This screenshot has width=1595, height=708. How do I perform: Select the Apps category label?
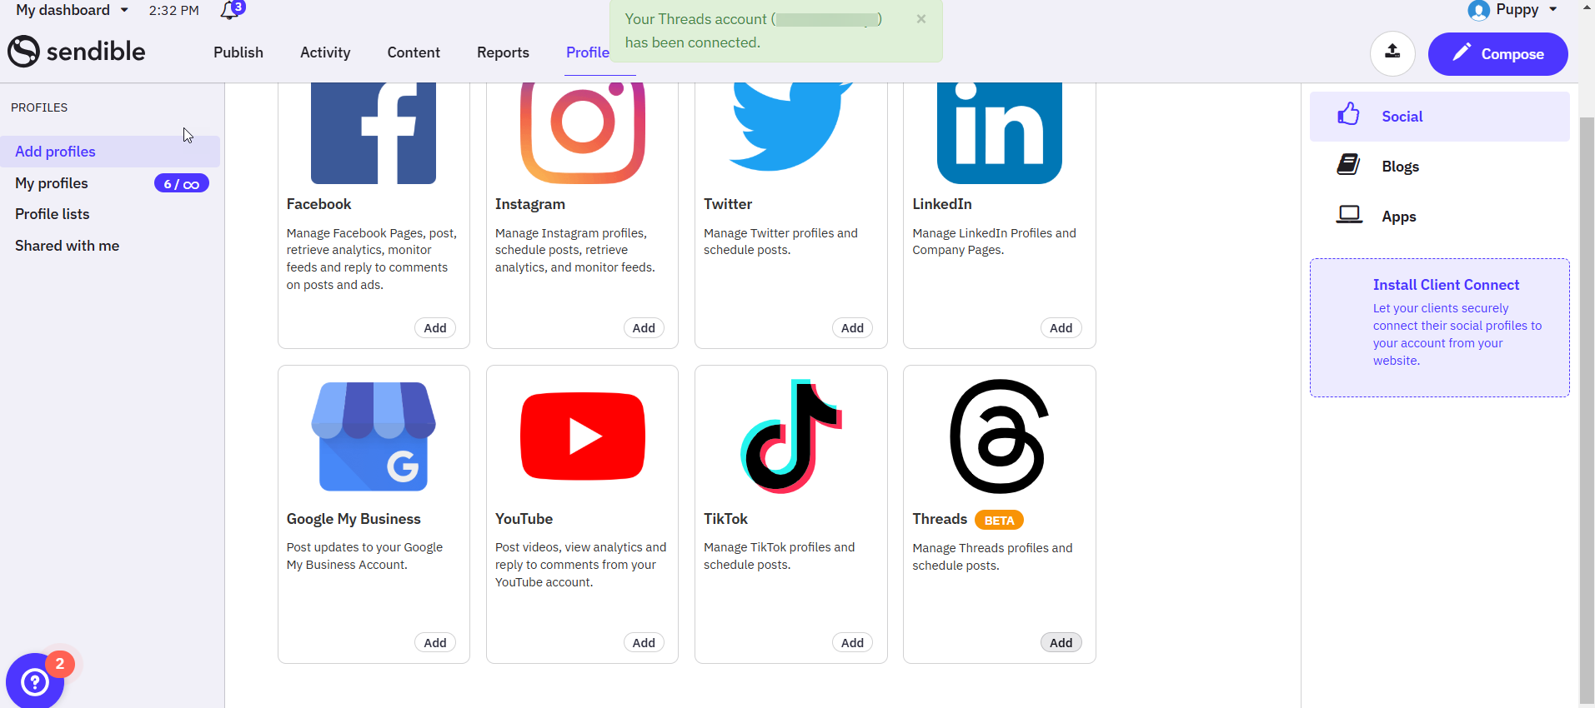[1399, 217]
